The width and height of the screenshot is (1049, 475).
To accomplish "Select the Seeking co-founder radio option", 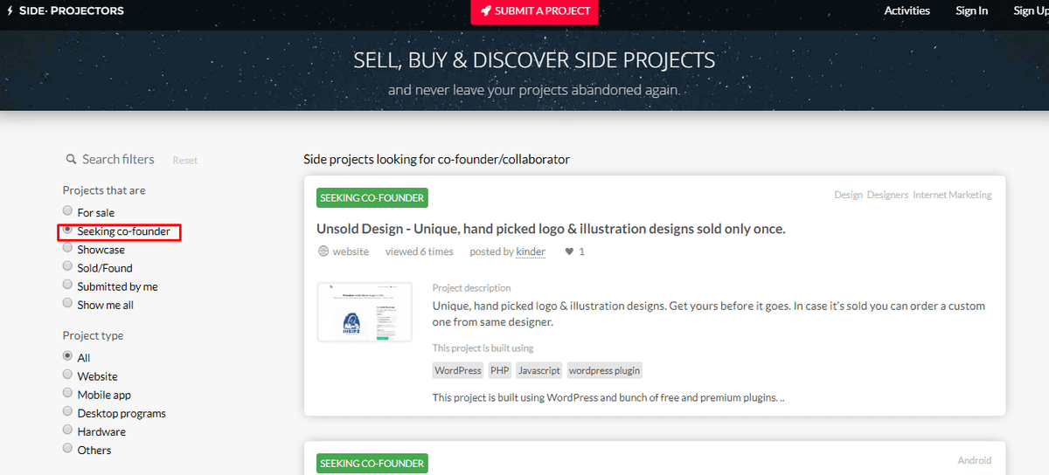I will pos(67,230).
